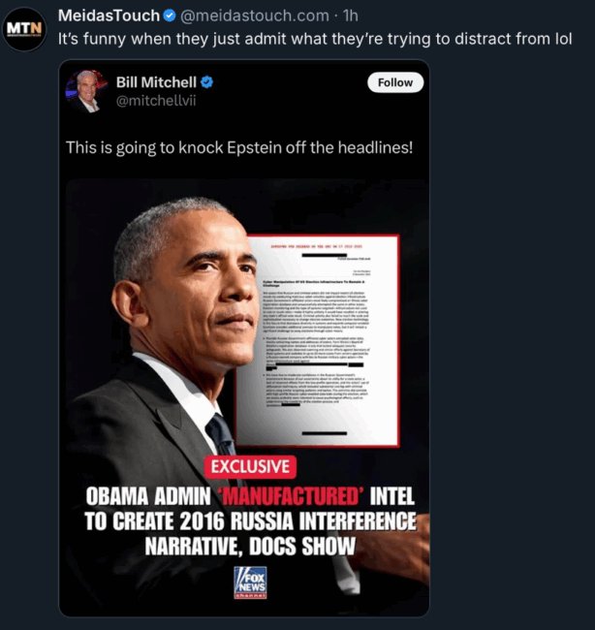Open the MTN MeidasTouch profile avatar
The height and width of the screenshot is (630, 595).
24,29
